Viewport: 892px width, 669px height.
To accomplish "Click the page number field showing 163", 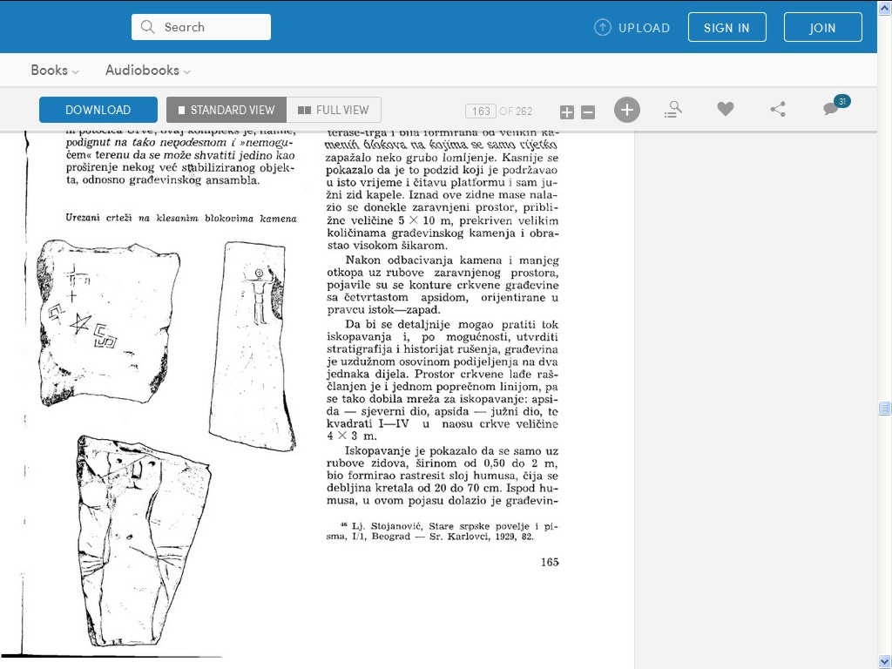I will pyautogui.click(x=481, y=111).
